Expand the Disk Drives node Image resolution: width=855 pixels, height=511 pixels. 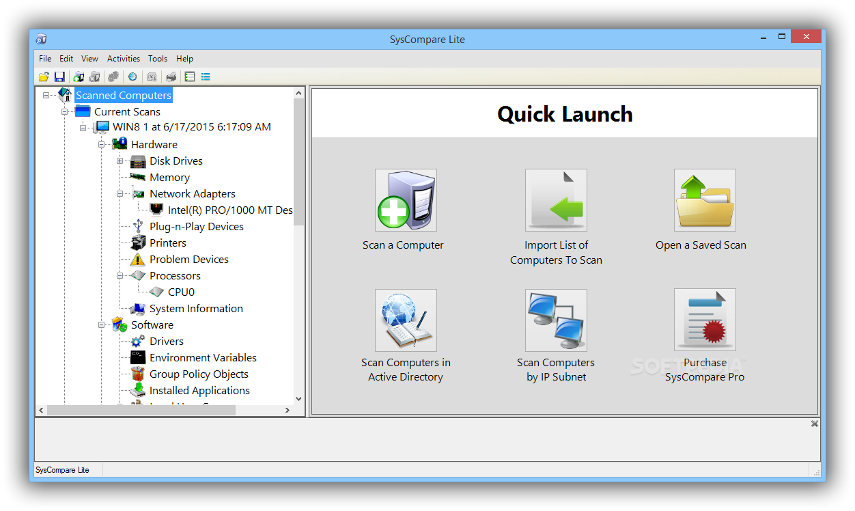tap(120, 161)
